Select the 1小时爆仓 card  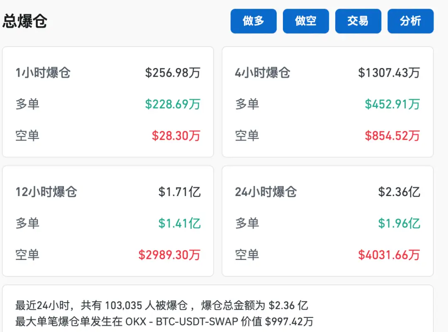[x=108, y=102]
